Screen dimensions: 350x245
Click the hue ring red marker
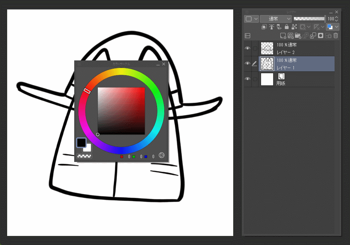click(87, 91)
